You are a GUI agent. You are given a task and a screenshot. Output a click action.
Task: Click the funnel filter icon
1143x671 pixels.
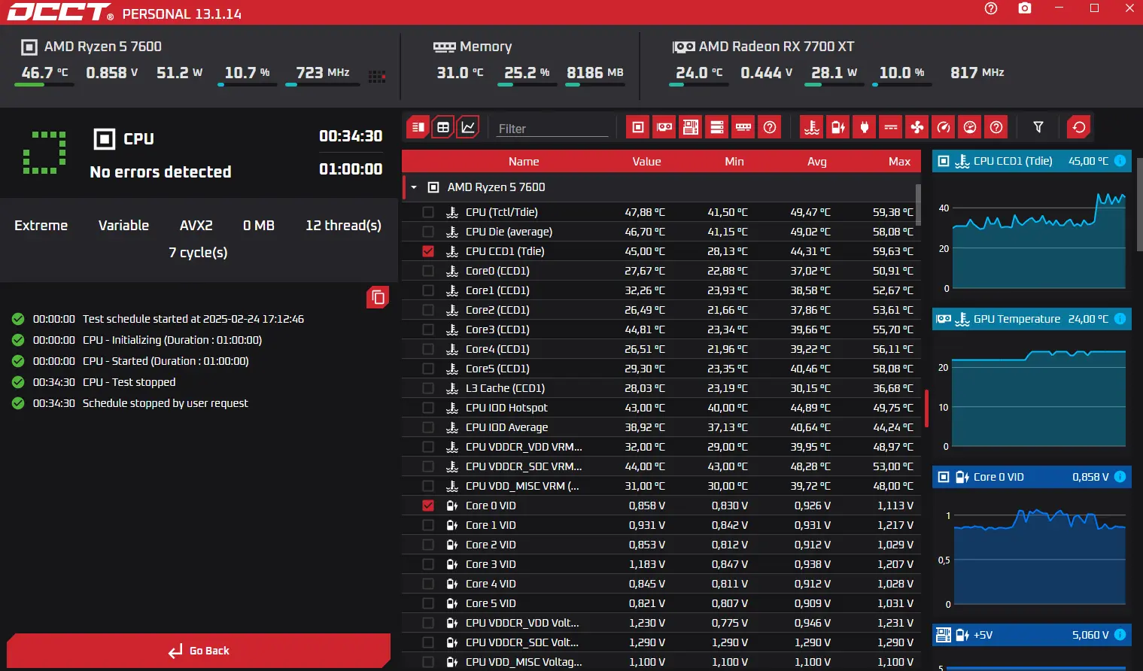[x=1038, y=127]
